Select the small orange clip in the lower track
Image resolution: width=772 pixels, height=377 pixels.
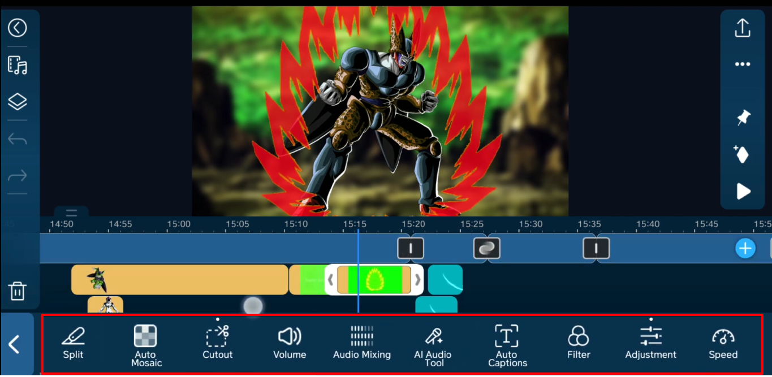pyautogui.click(x=105, y=305)
